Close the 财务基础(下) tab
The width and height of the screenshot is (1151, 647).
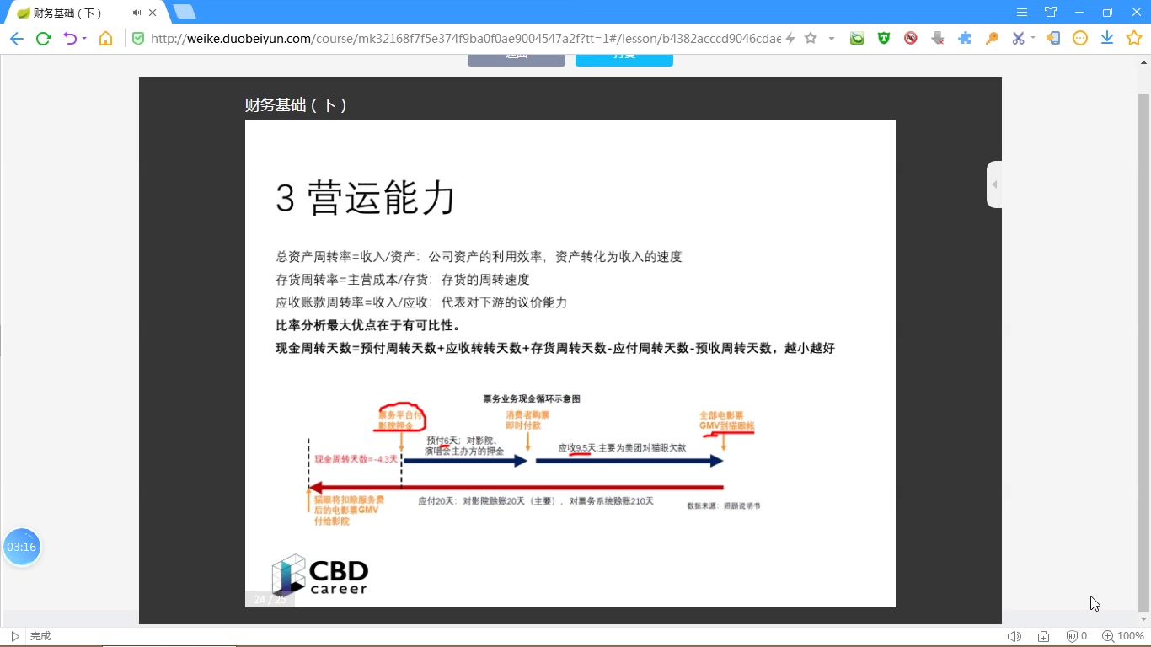coord(153,13)
